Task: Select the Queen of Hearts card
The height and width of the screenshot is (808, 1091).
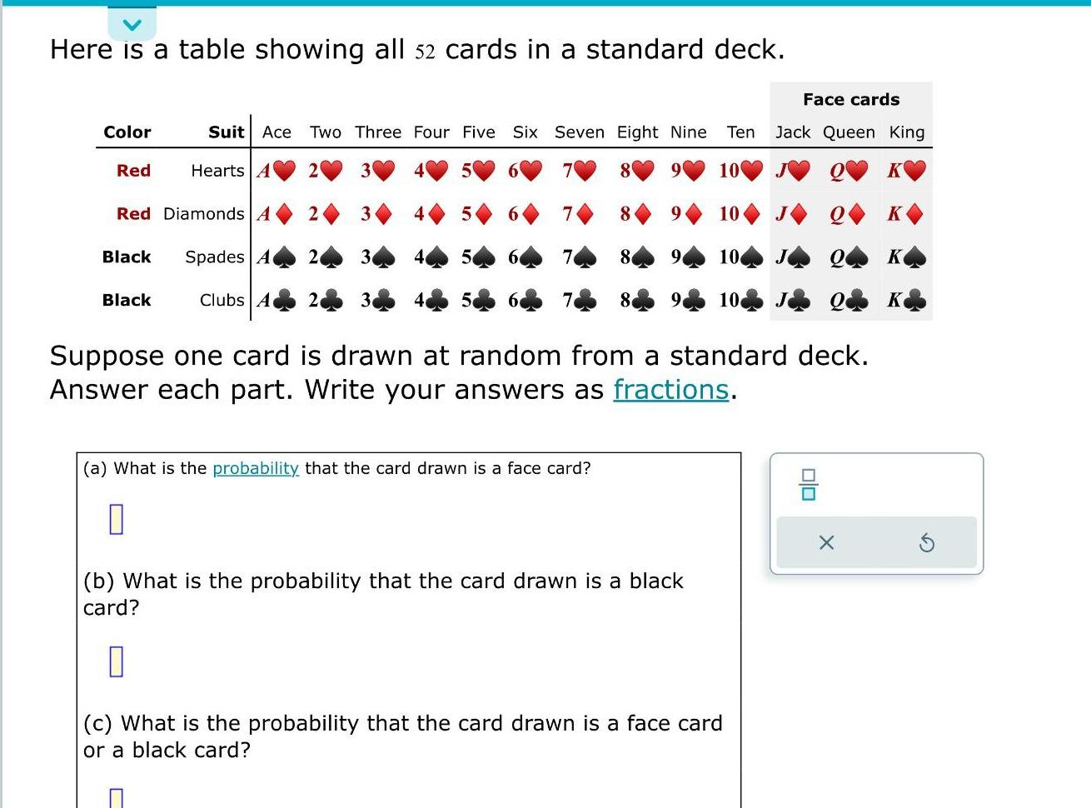Action: click(x=847, y=170)
